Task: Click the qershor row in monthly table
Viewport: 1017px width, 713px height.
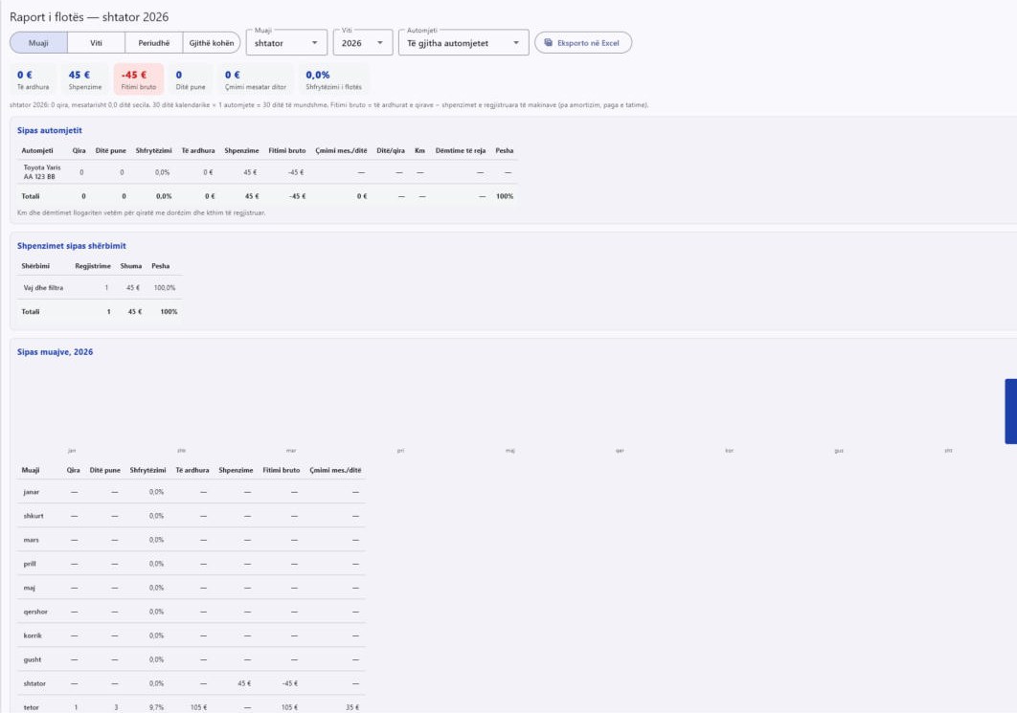Action: point(192,612)
